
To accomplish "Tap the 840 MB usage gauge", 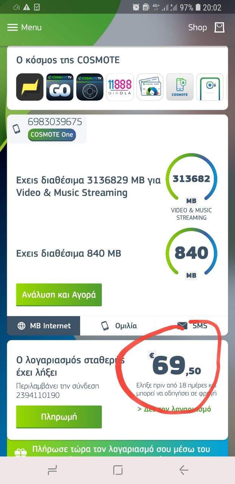I will pyautogui.click(x=192, y=253).
